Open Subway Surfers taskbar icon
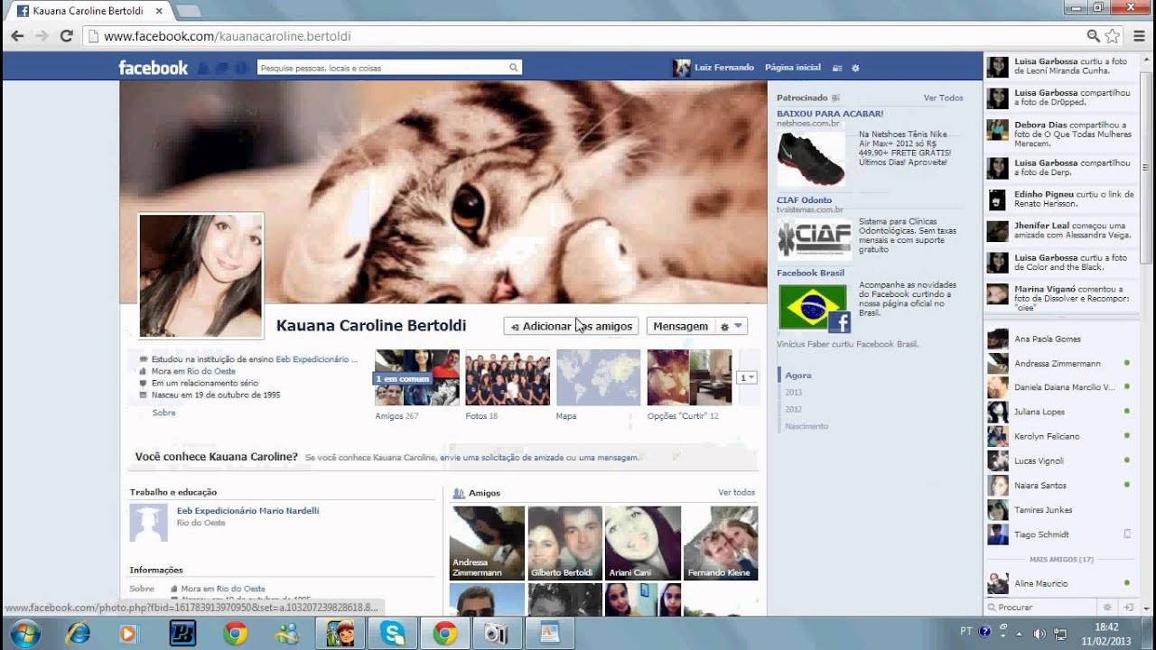Screen dimensions: 1156x650 (340, 634)
